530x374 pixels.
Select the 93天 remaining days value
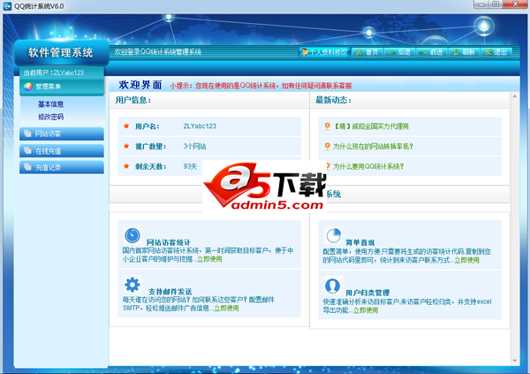point(190,166)
